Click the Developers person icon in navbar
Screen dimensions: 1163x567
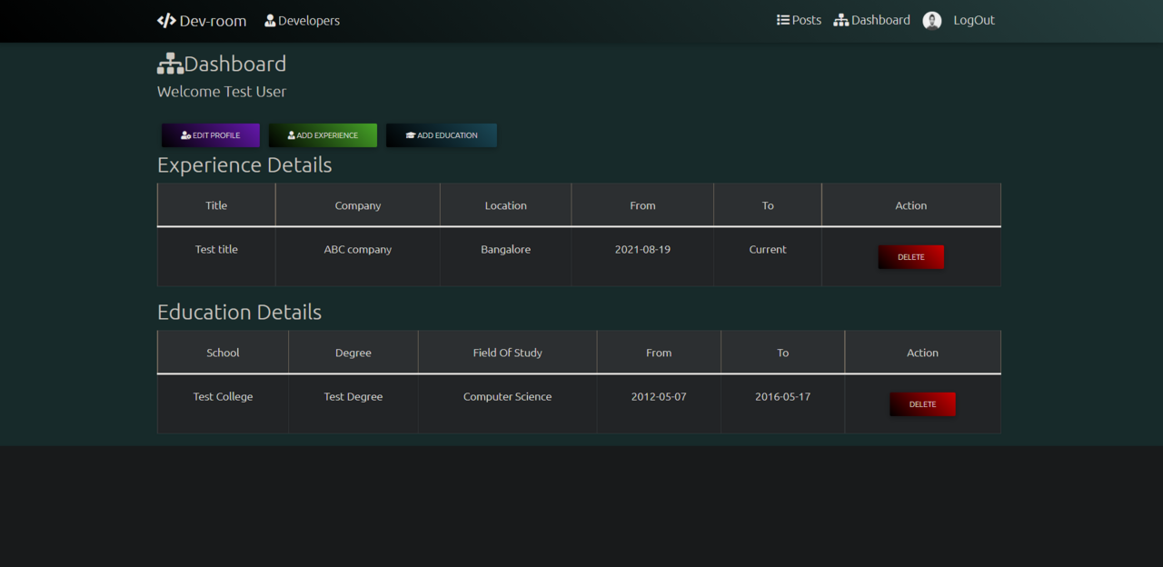(270, 20)
